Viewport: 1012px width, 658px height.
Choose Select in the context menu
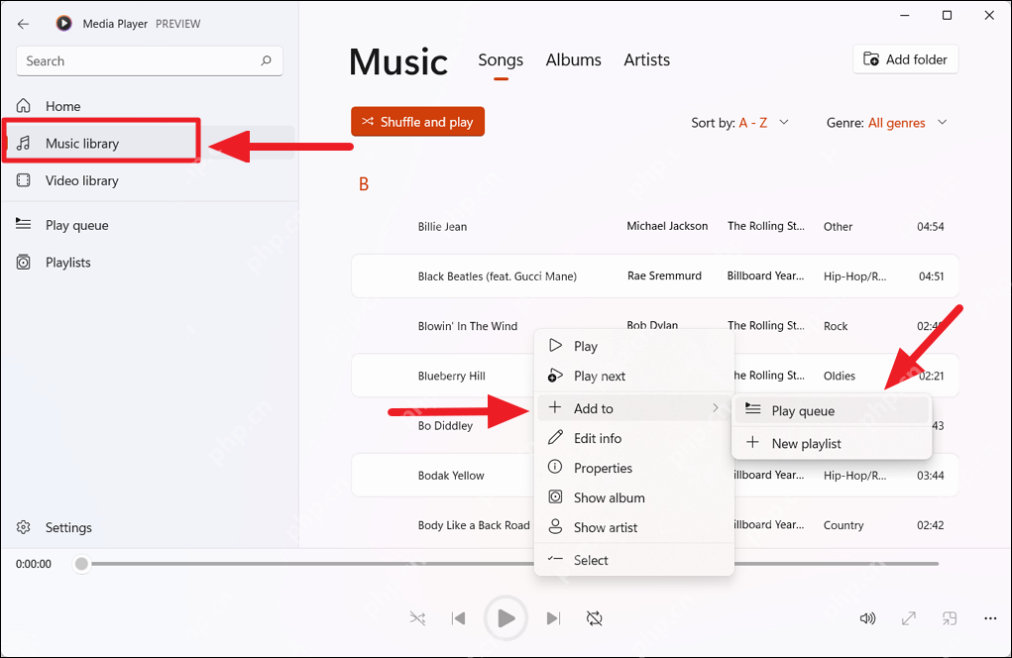(x=634, y=560)
